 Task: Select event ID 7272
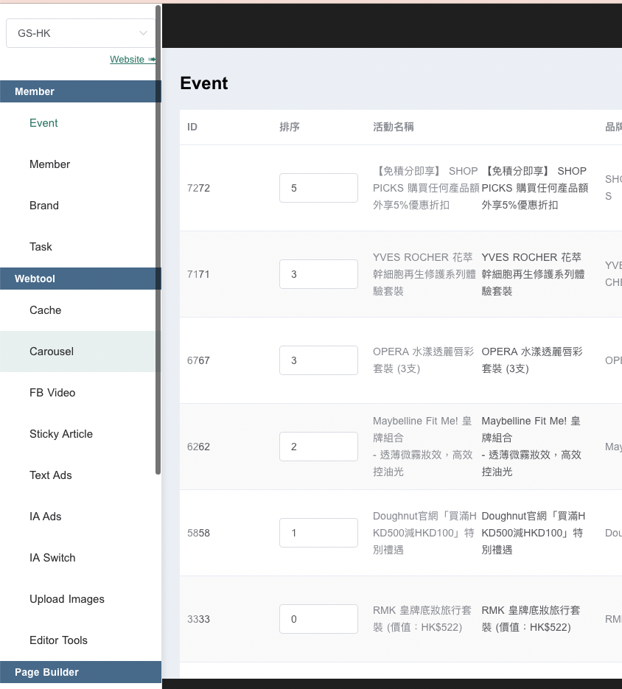pos(199,188)
